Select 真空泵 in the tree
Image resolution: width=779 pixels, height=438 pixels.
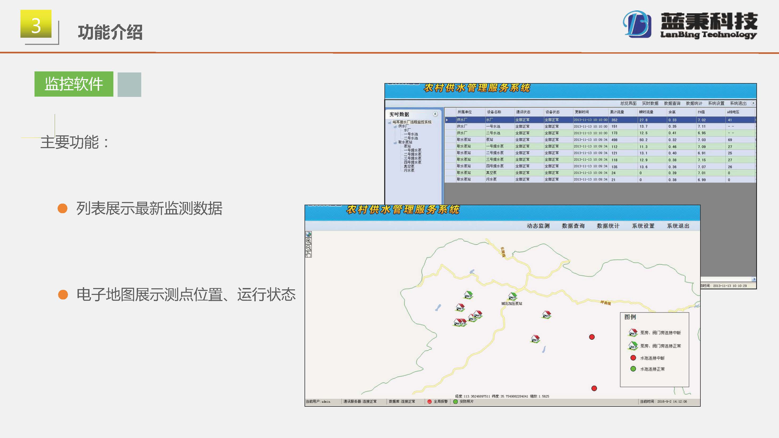pos(409,166)
